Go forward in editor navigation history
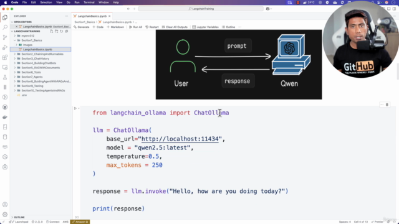Viewport: 399px width, 224px height. coord(134,9)
